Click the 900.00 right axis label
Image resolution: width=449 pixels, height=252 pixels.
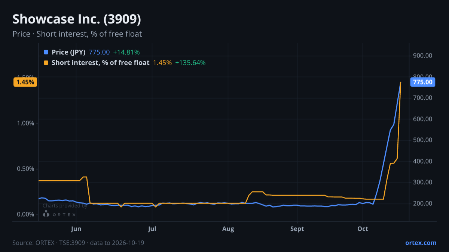click(x=423, y=56)
